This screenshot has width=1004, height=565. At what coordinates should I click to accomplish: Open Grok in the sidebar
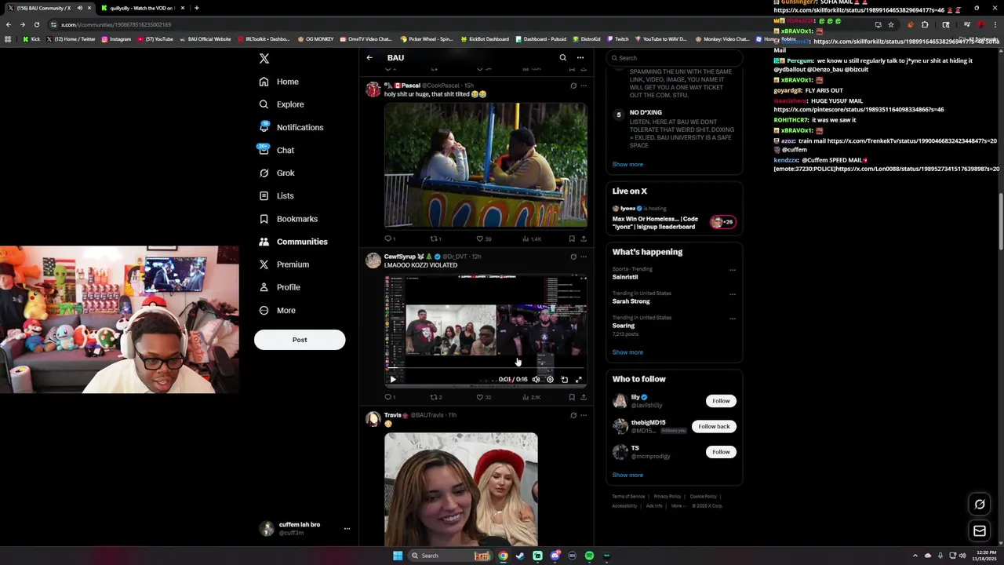point(277,173)
